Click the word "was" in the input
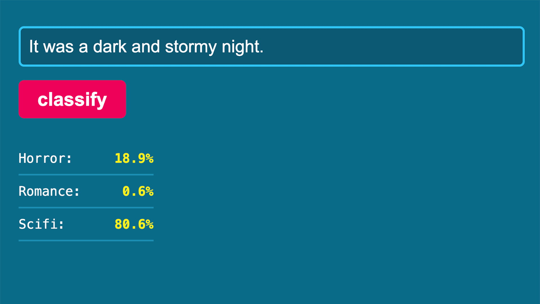Viewport: 540px width, 304px height. pos(58,47)
